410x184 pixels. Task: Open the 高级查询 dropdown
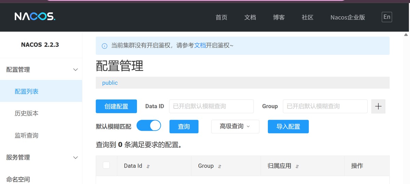235,127
